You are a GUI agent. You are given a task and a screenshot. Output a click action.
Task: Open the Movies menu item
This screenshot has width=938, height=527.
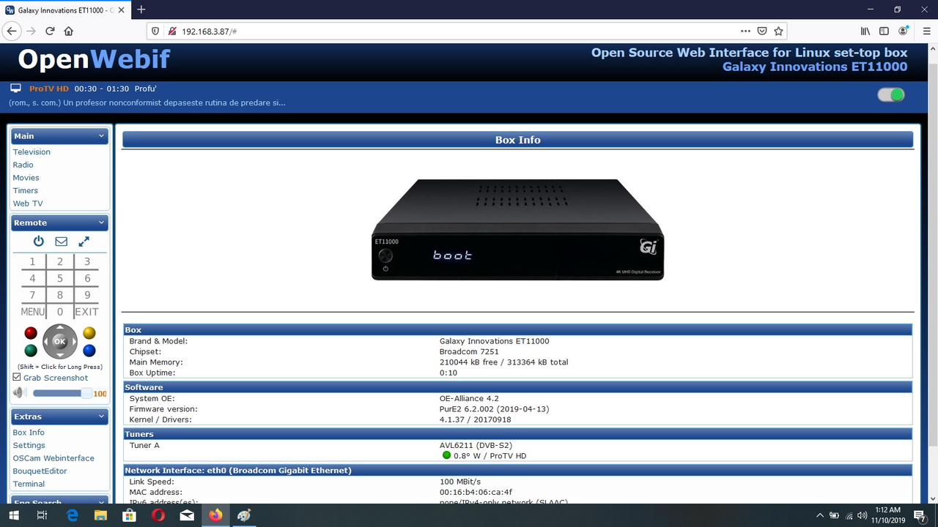(26, 178)
